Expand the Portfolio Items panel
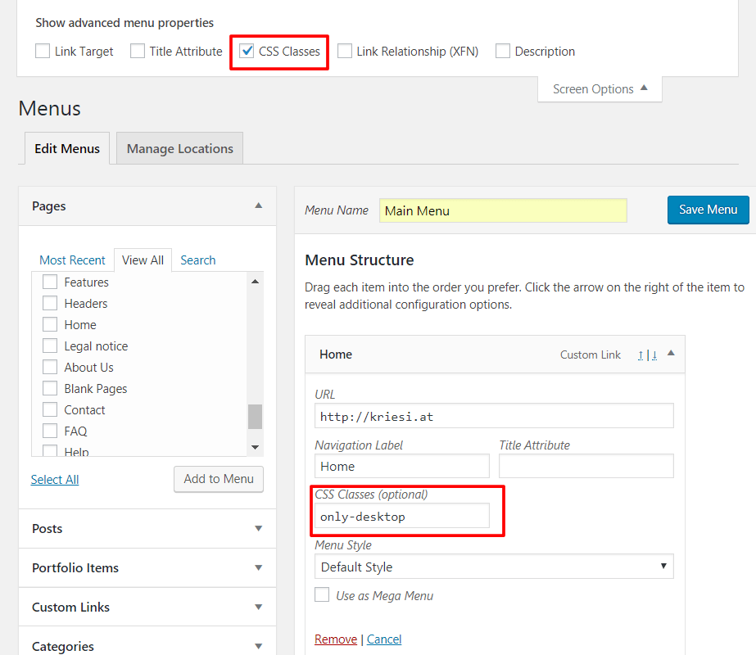The height and width of the screenshot is (655, 756). click(259, 568)
